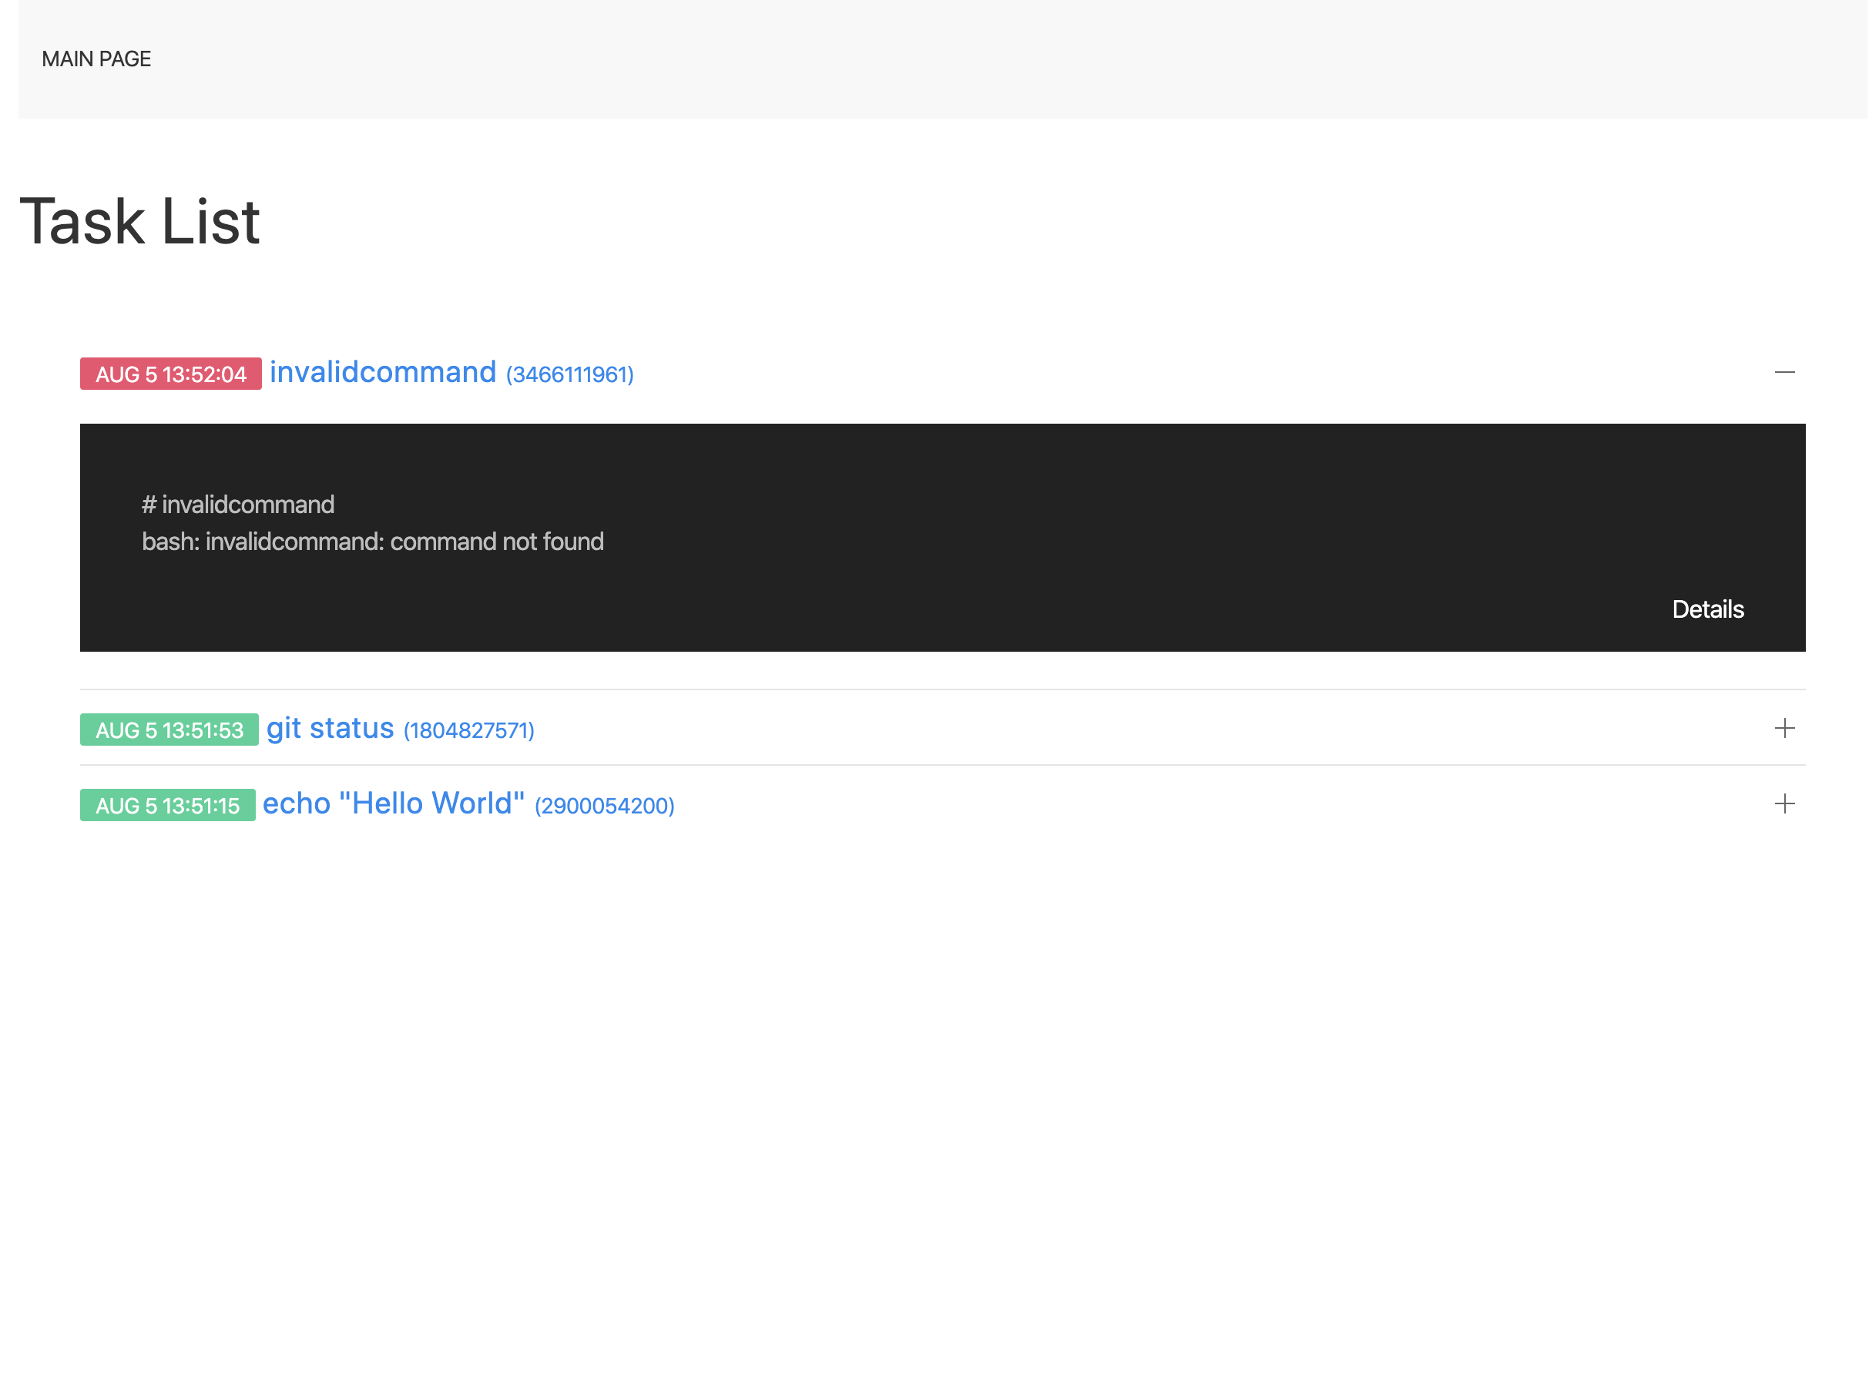Click the gray top navigation bar

click(x=1004, y=59)
